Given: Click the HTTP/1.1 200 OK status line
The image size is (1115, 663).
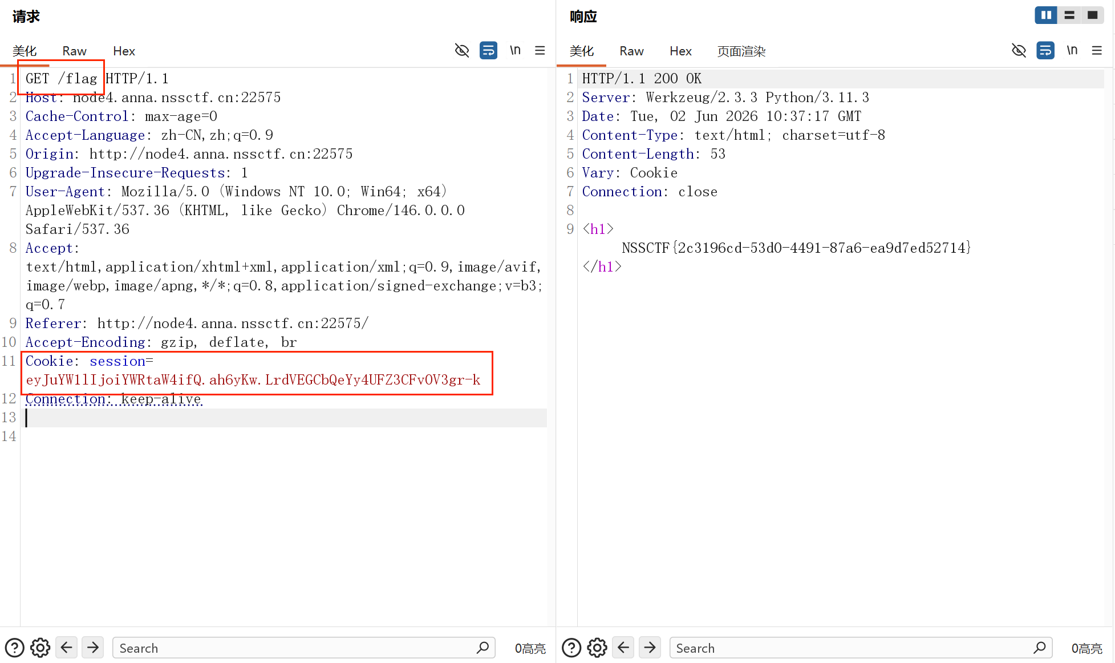Looking at the screenshot, I should [642, 79].
